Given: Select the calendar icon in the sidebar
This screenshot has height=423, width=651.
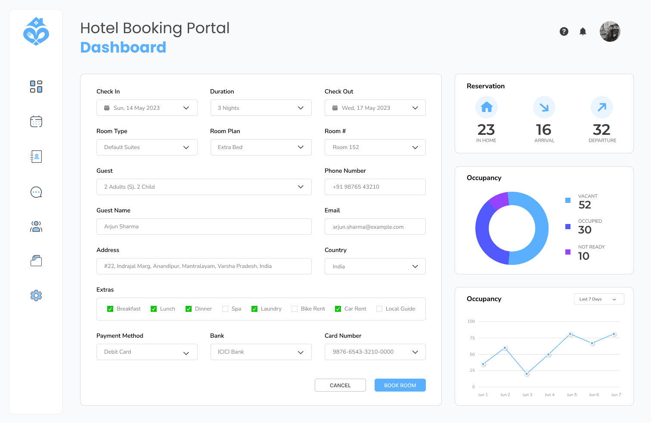Looking at the screenshot, I should [x=36, y=121].
